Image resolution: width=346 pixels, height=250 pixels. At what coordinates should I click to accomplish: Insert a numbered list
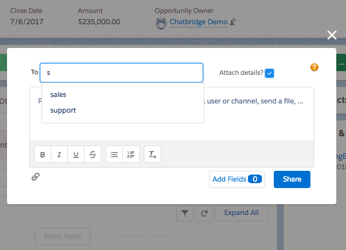131,155
